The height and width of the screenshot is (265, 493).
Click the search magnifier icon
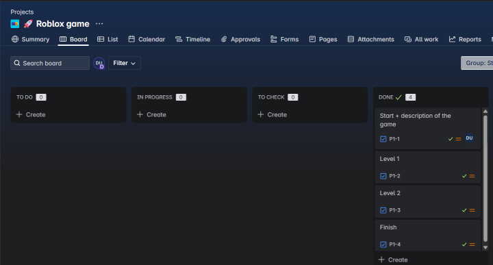17,63
